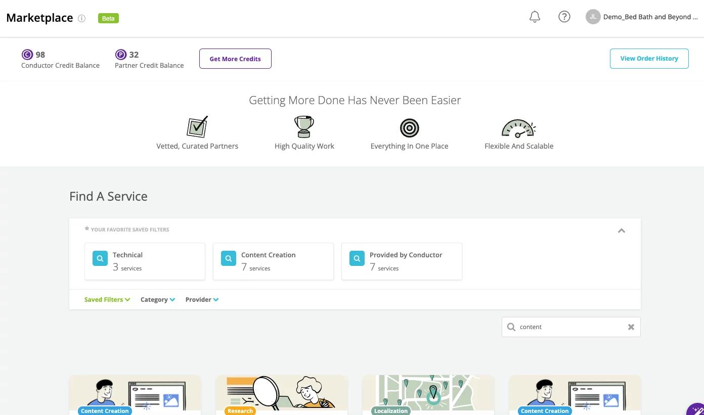Image resolution: width=704 pixels, height=415 pixels.
Task: Open the Localization service card
Action: (x=428, y=395)
